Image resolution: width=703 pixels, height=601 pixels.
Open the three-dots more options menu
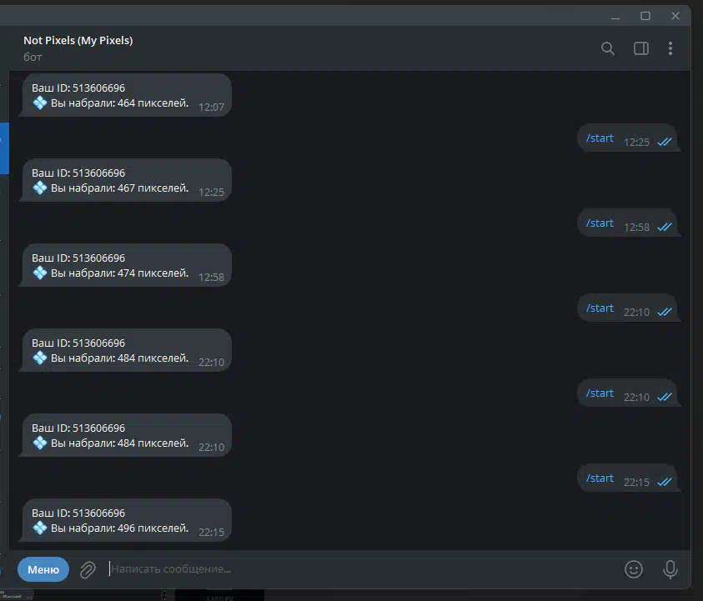click(x=670, y=48)
